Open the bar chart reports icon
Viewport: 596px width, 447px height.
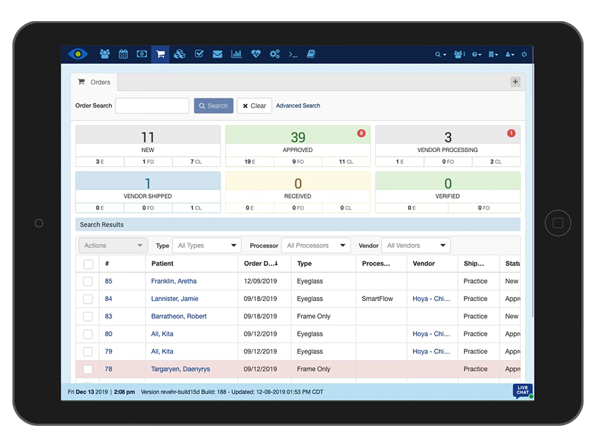click(x=237, y=54)
